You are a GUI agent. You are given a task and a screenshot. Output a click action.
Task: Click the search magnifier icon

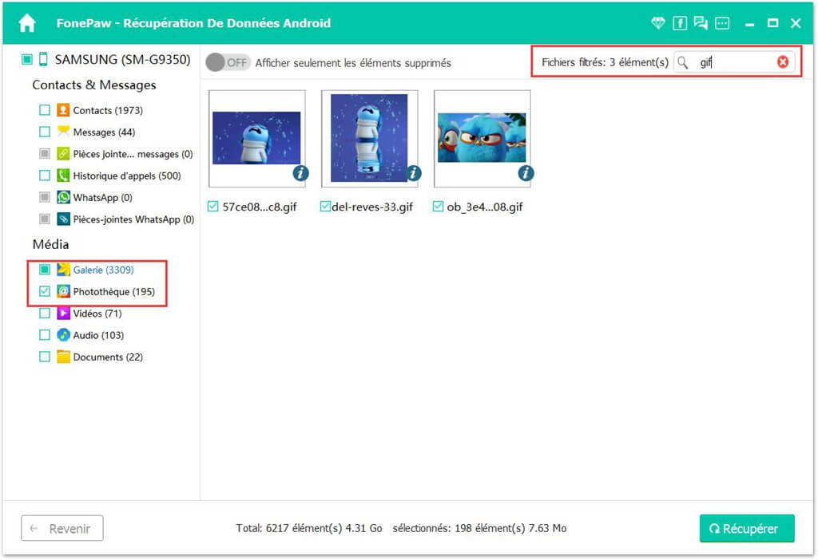(x=682, y=62)
